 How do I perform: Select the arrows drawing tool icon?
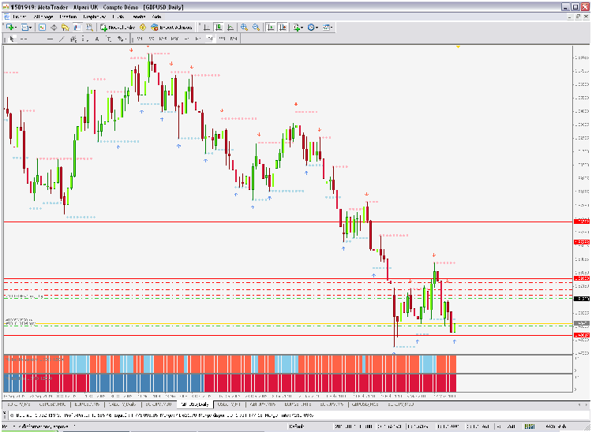click(x=120, y=39)
